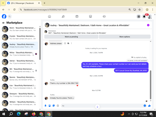Select Audrey's conversation in the list
Image resolution: width=156 pixels, height=117 pixels.
19,46
